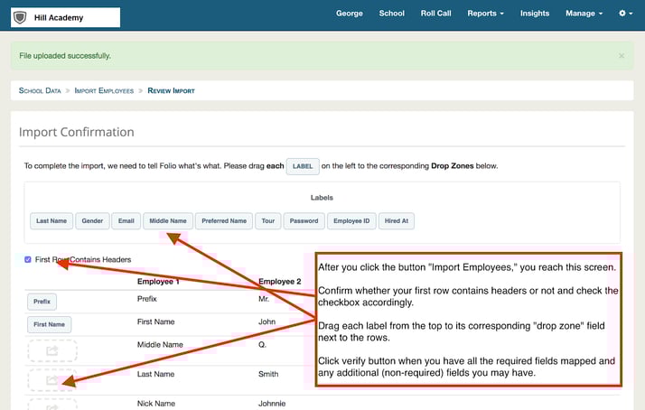The height and width of the screenshot is (410, 645).
Task: Click the example LABEL chip in instructions
Action: (303, 166)
